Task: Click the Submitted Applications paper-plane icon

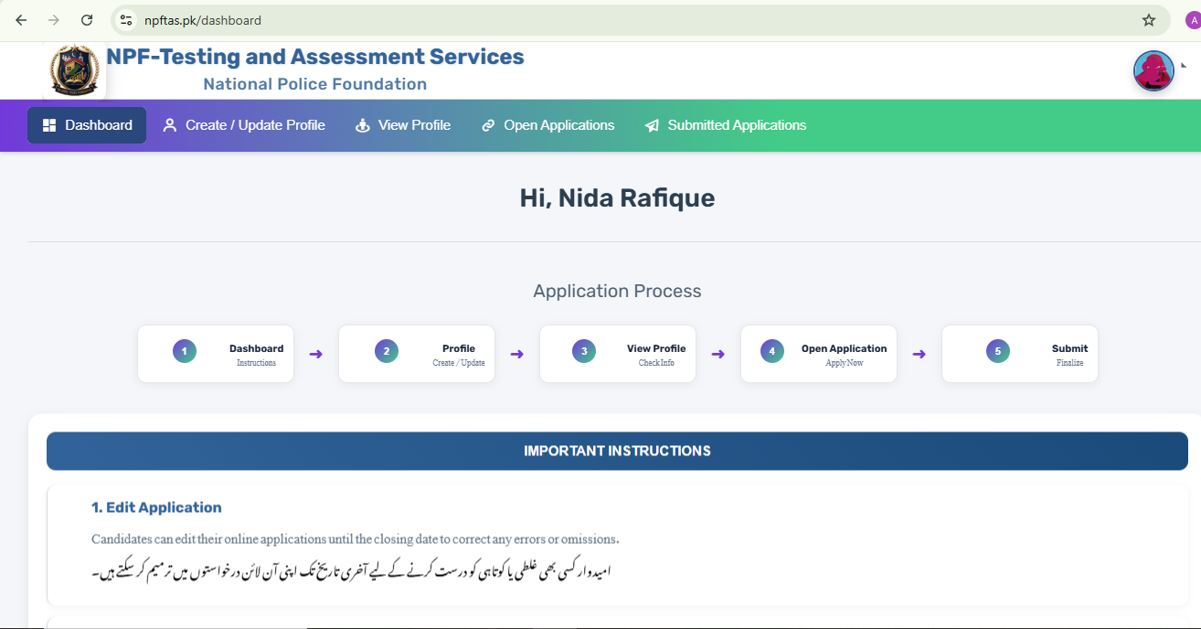Action: click(x=652, y=125)
